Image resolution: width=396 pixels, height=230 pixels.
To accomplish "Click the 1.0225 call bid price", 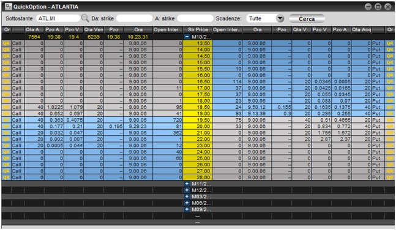I will coord(54,107).
